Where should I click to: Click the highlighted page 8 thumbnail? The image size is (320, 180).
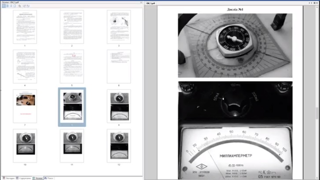pos(72,106)
